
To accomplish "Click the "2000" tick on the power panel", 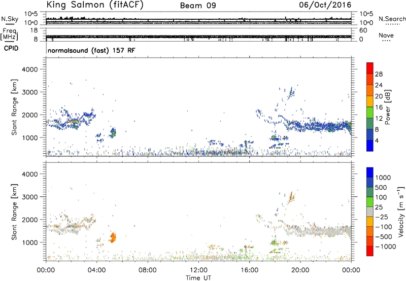I will pos(29,115).
